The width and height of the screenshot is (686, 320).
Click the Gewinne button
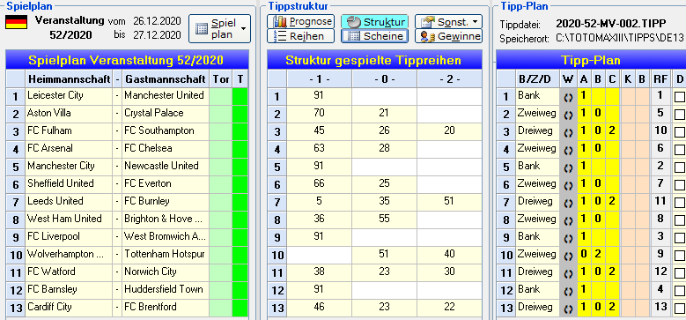(448, 36)
